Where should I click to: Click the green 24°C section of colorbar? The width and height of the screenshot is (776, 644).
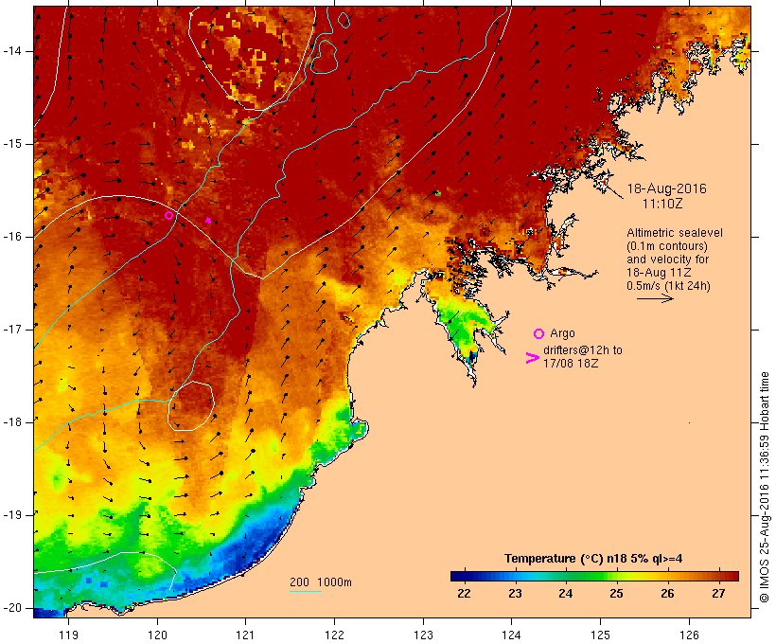coord(567,576)
